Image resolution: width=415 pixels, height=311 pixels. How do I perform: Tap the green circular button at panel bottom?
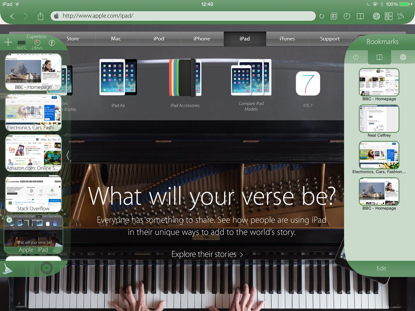[x=47, y=268]
